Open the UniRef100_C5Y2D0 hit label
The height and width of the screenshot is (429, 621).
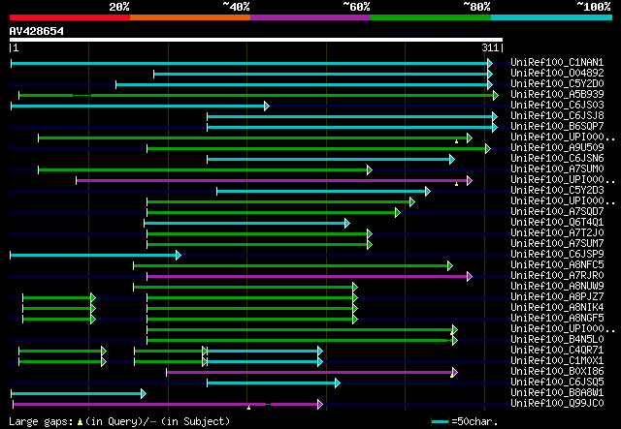coord(557,84)
